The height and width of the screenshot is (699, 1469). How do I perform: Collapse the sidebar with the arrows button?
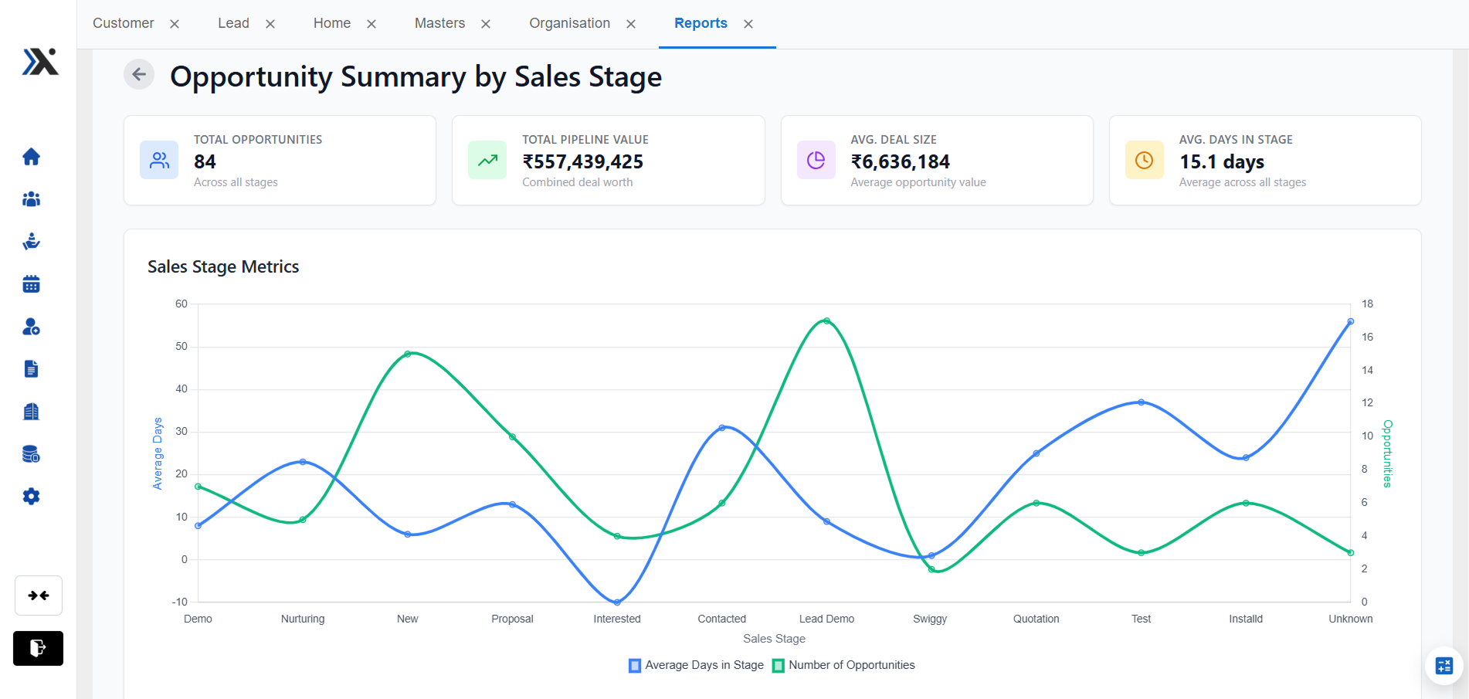(39, 596)
